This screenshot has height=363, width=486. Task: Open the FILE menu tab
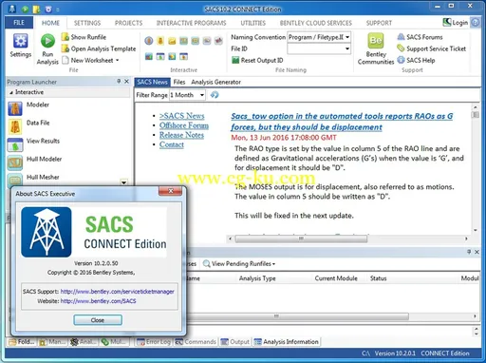click(19, 23)
